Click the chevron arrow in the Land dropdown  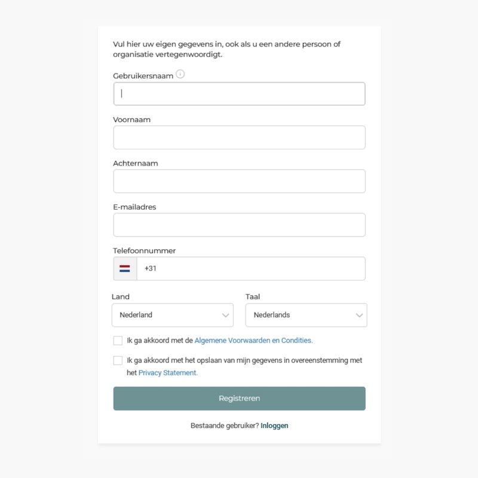pos(226,315)
